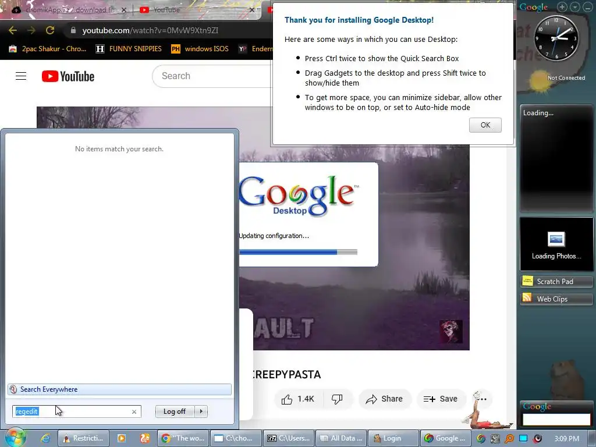Open the video more actions ellipsis
Viewport: 596px width, 447px height.
pyautogui.click(x=483, y=399)
